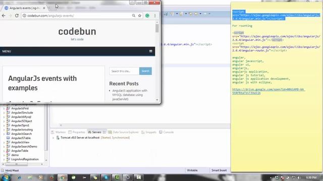Switch to the Properties tab
The height and width of the screenshot is (181, 323).
(x=77, y=132)
